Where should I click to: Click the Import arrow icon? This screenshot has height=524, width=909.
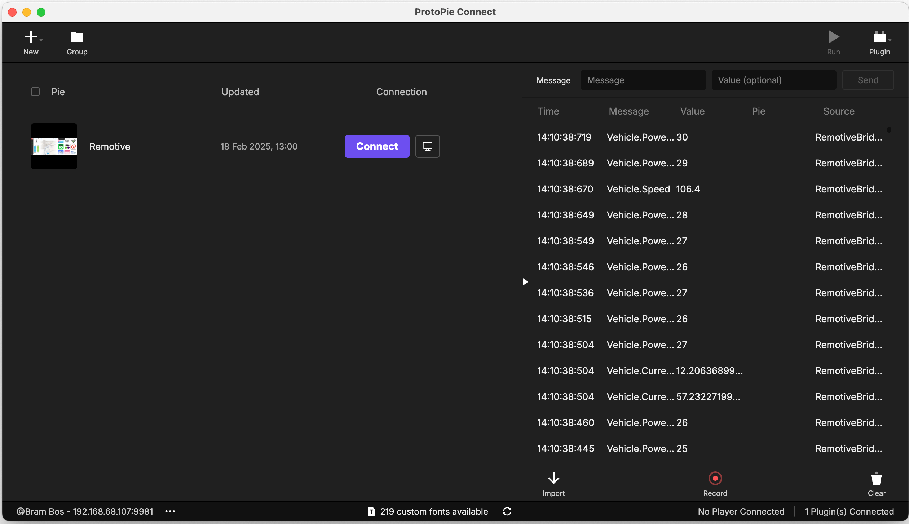[553, 478]
